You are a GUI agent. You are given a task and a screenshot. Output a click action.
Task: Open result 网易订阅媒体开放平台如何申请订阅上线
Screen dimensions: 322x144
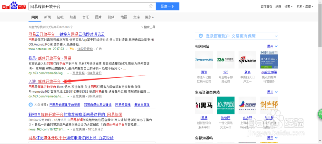coord(71,138)
